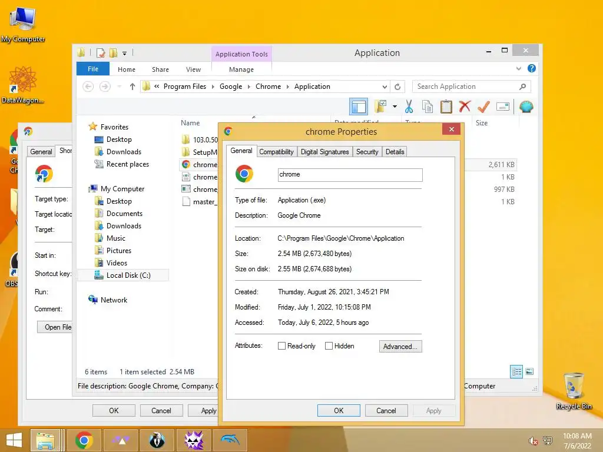Open the View ribbon tab
The width and height of the screenshot is (603, 452).
[x=193, y=69]
